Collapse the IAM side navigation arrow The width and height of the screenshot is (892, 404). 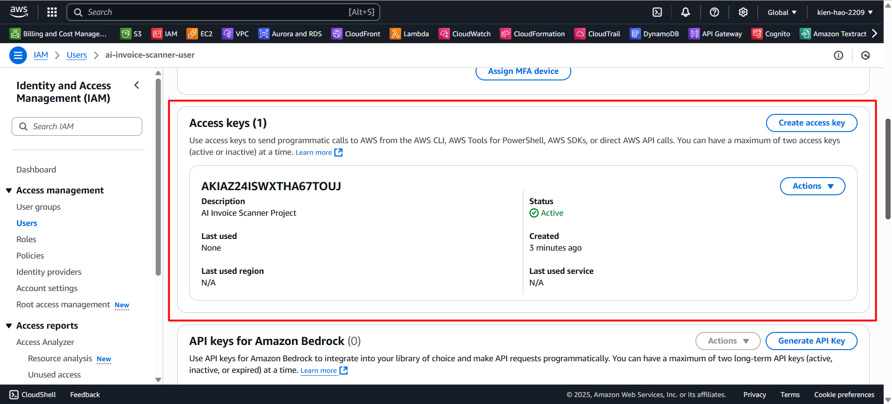point(137,85)
